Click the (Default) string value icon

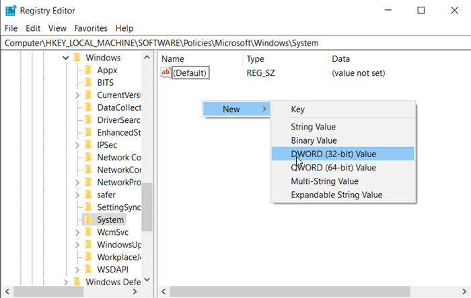pos(167,72)
